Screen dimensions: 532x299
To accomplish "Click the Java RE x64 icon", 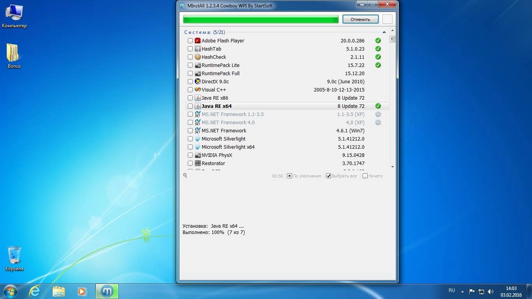I will [197, 106].
